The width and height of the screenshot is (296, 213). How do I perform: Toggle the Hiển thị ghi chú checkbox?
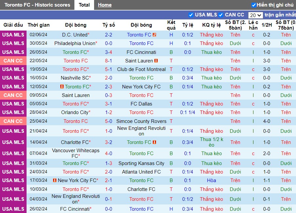coord(254,5)
